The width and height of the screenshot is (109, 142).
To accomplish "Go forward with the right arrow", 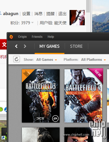I will pos(25,46).
